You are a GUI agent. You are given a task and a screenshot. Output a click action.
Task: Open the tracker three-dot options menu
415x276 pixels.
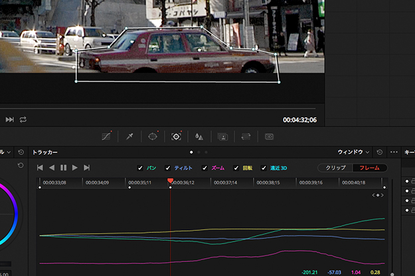tap(394, 152)
